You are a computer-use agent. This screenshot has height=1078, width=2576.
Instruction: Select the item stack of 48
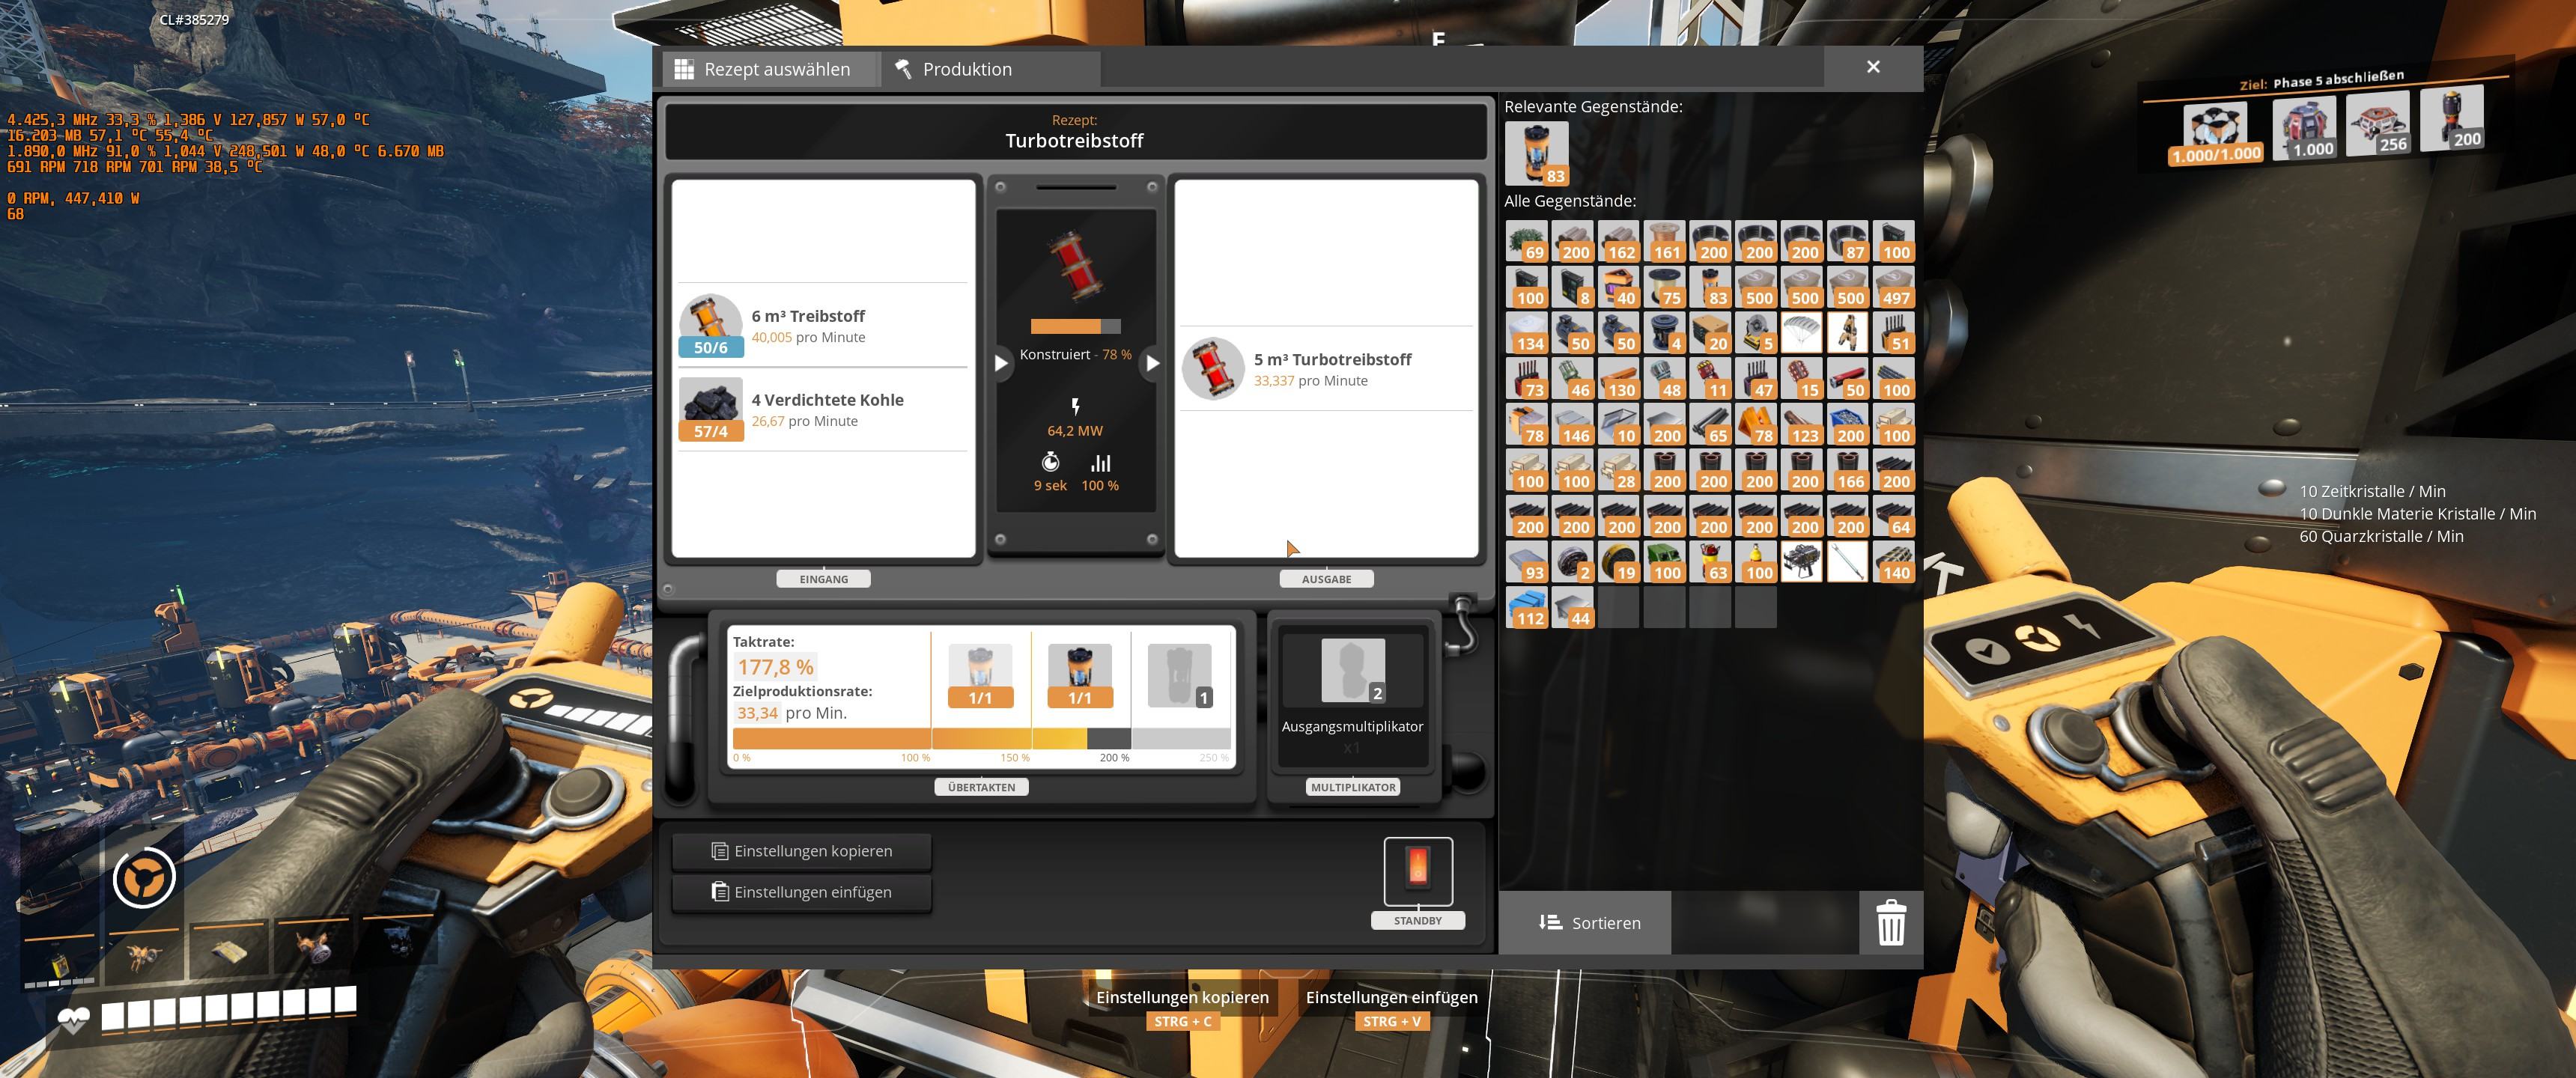click(1664, 379)
